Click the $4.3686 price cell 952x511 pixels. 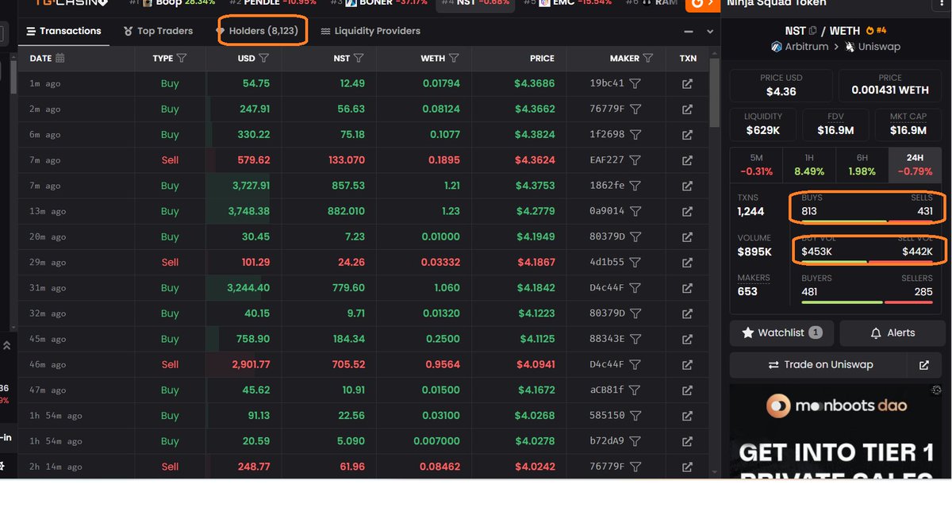[x=534, y=83]
